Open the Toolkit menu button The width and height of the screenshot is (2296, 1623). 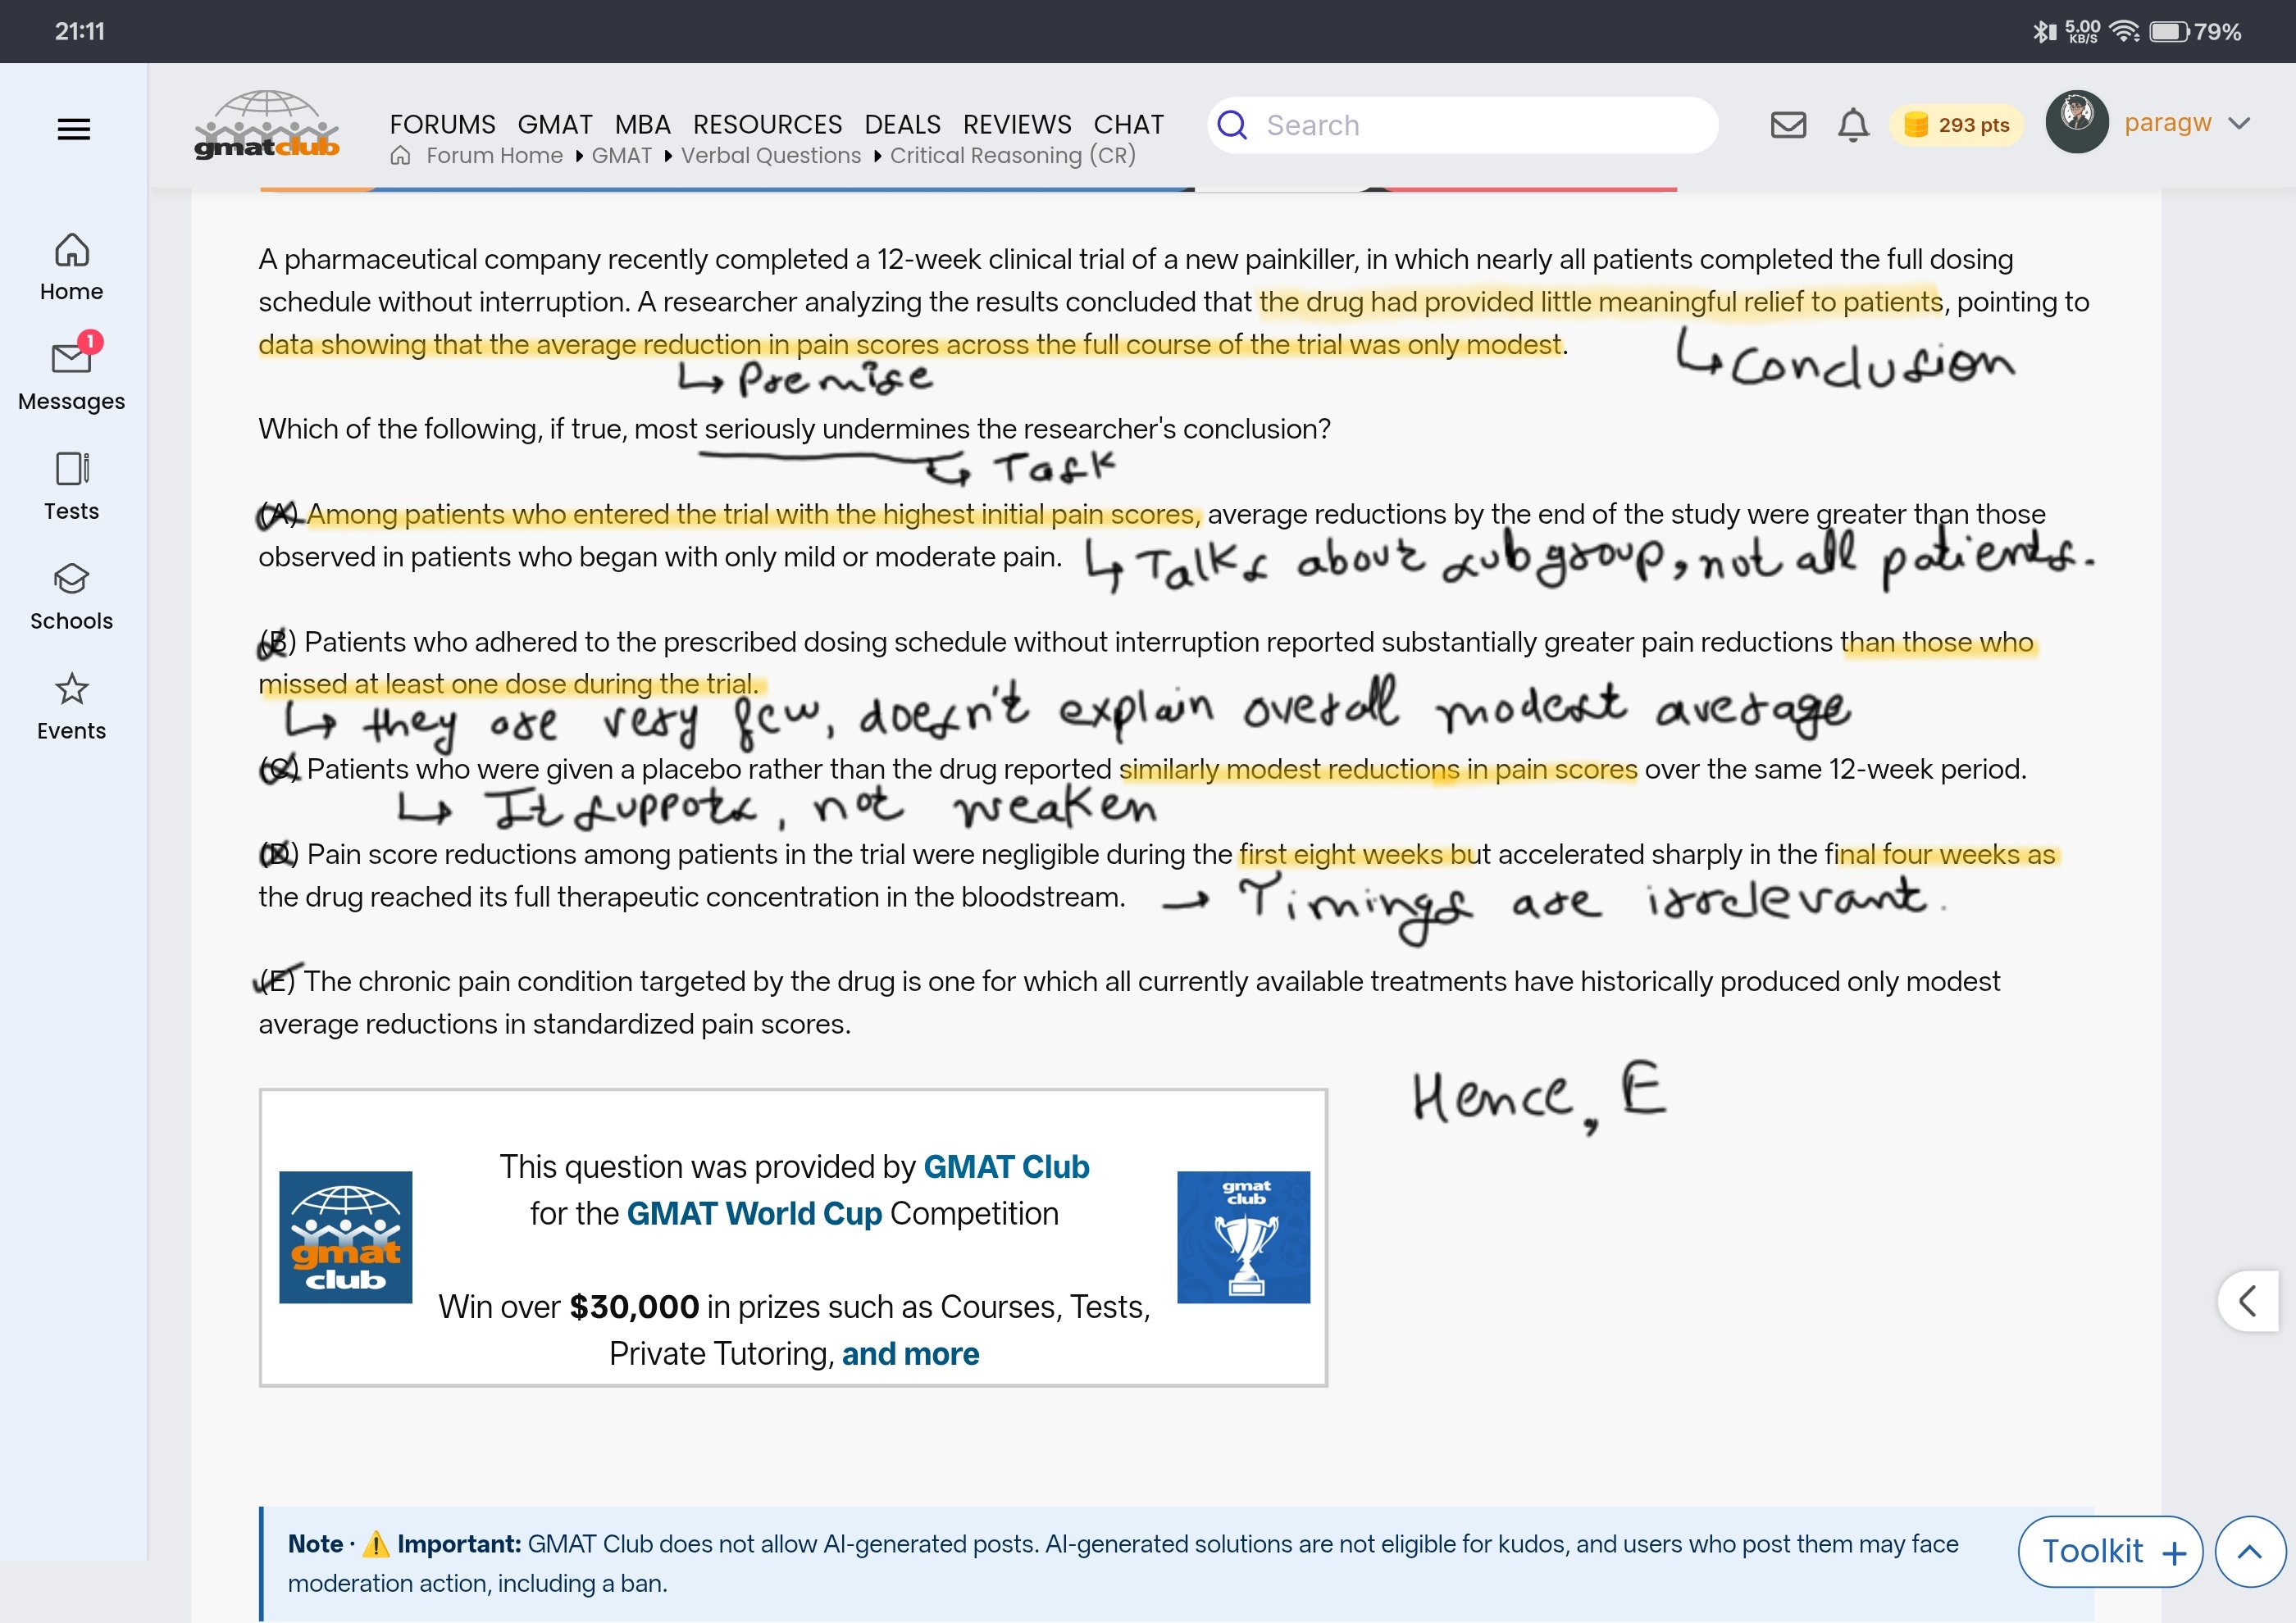pos(2110,1551)
